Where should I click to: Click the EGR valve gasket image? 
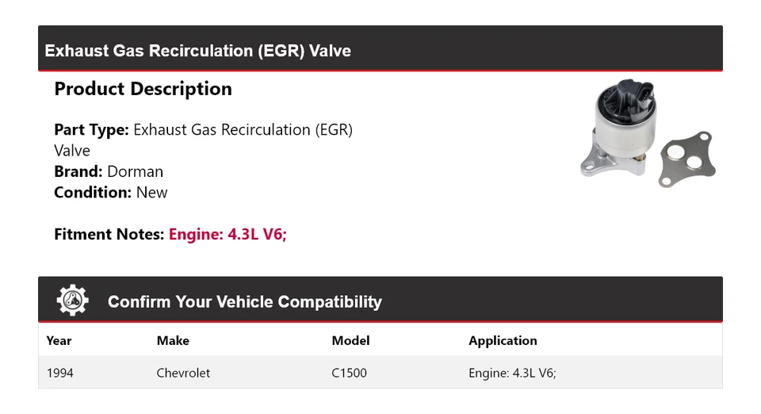point(688,157)
